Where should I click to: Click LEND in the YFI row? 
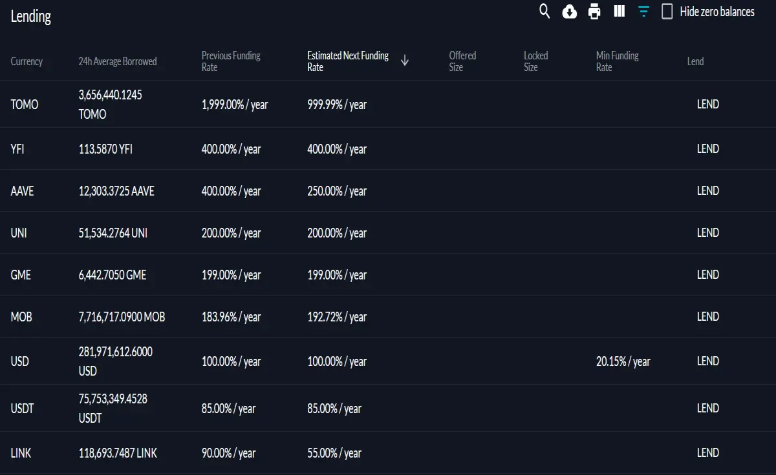pyautogui.click(x=707, y=148)
